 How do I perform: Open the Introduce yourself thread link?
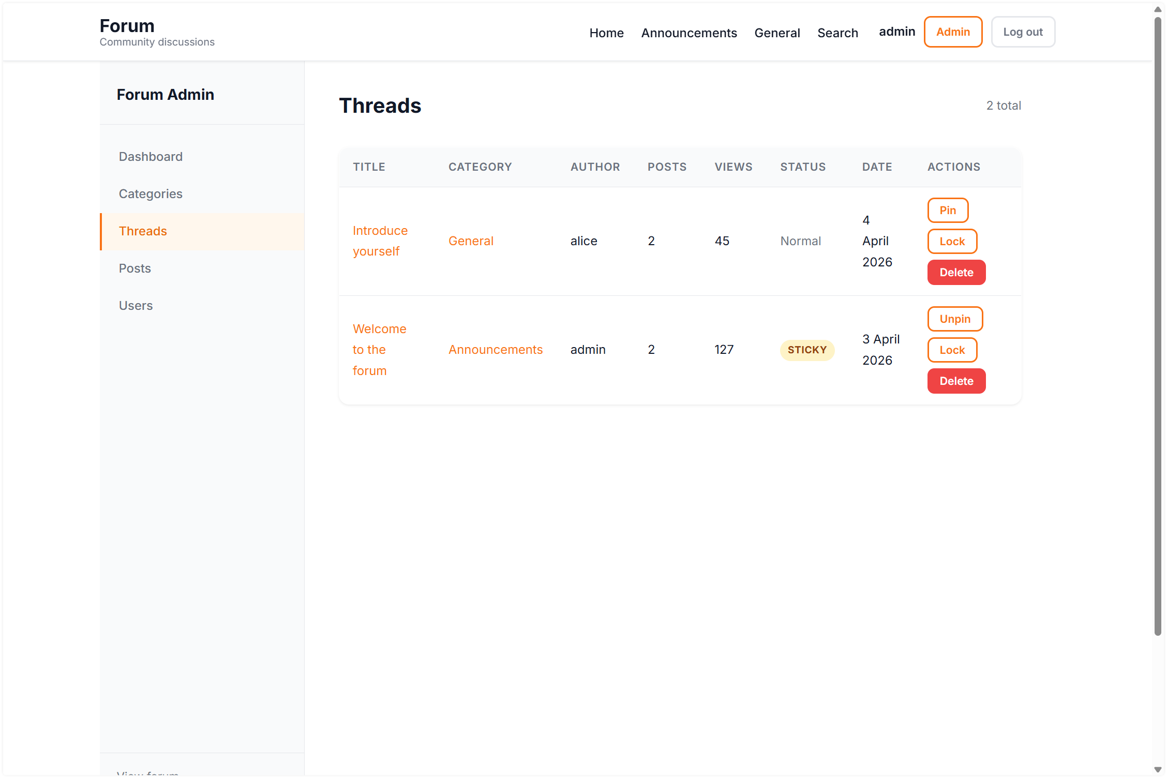point(380,241)
